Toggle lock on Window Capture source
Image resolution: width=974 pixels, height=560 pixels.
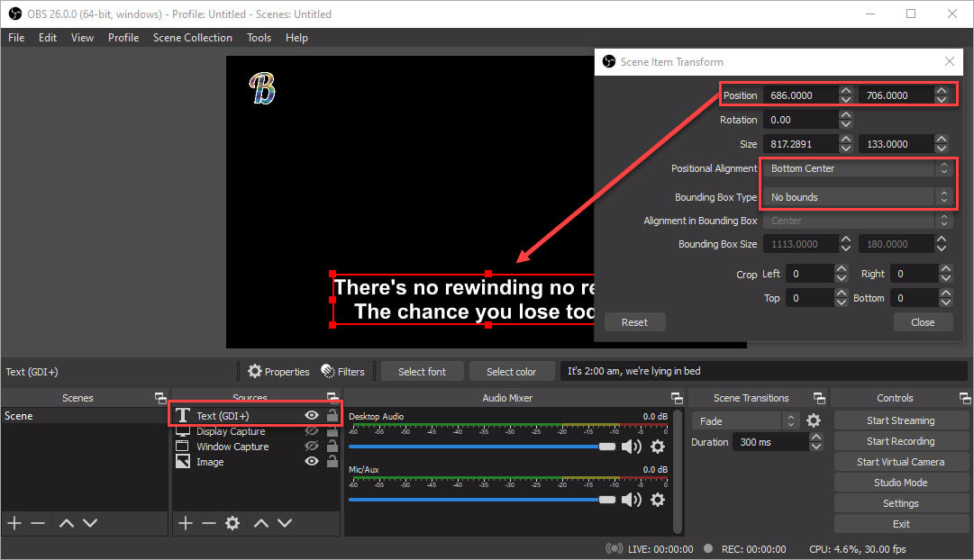pos(332,446)
